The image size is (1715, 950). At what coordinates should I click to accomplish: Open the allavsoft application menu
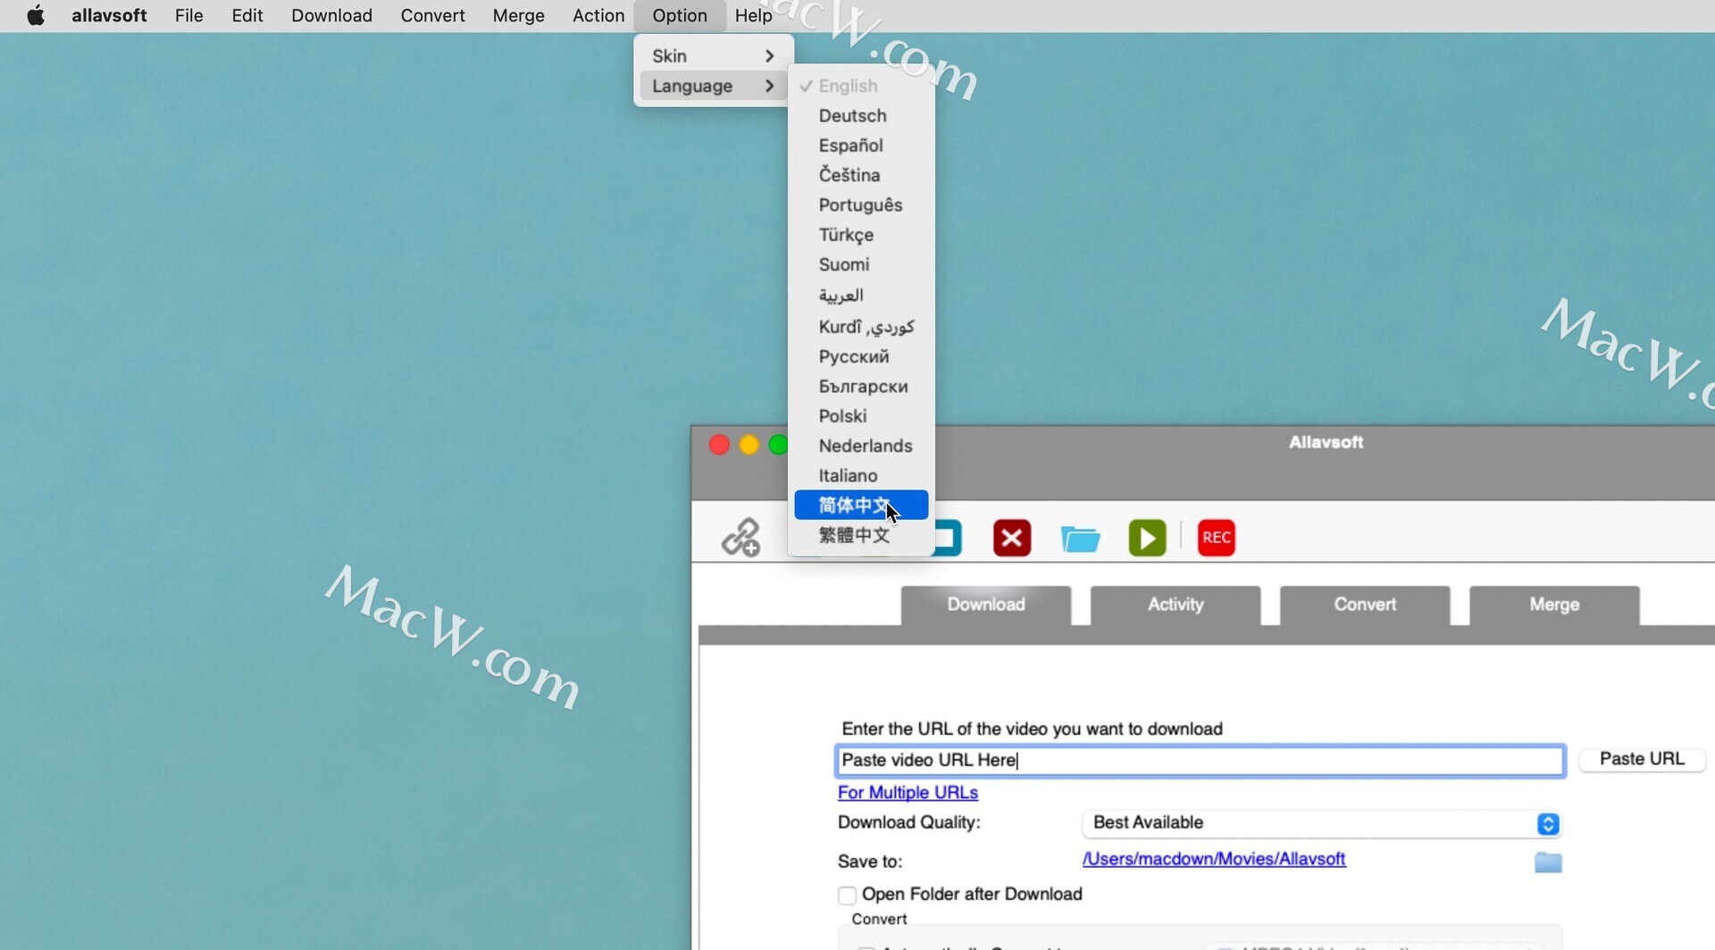[x=109, y=15]
